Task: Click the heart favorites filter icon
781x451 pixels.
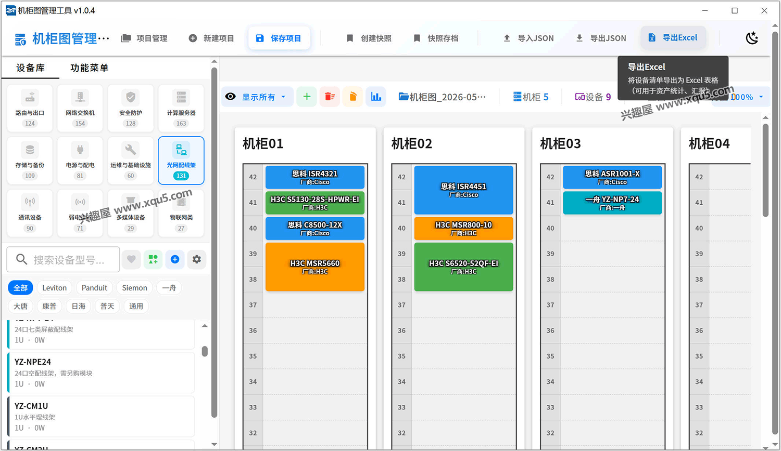Action: (x=131, y=259)
